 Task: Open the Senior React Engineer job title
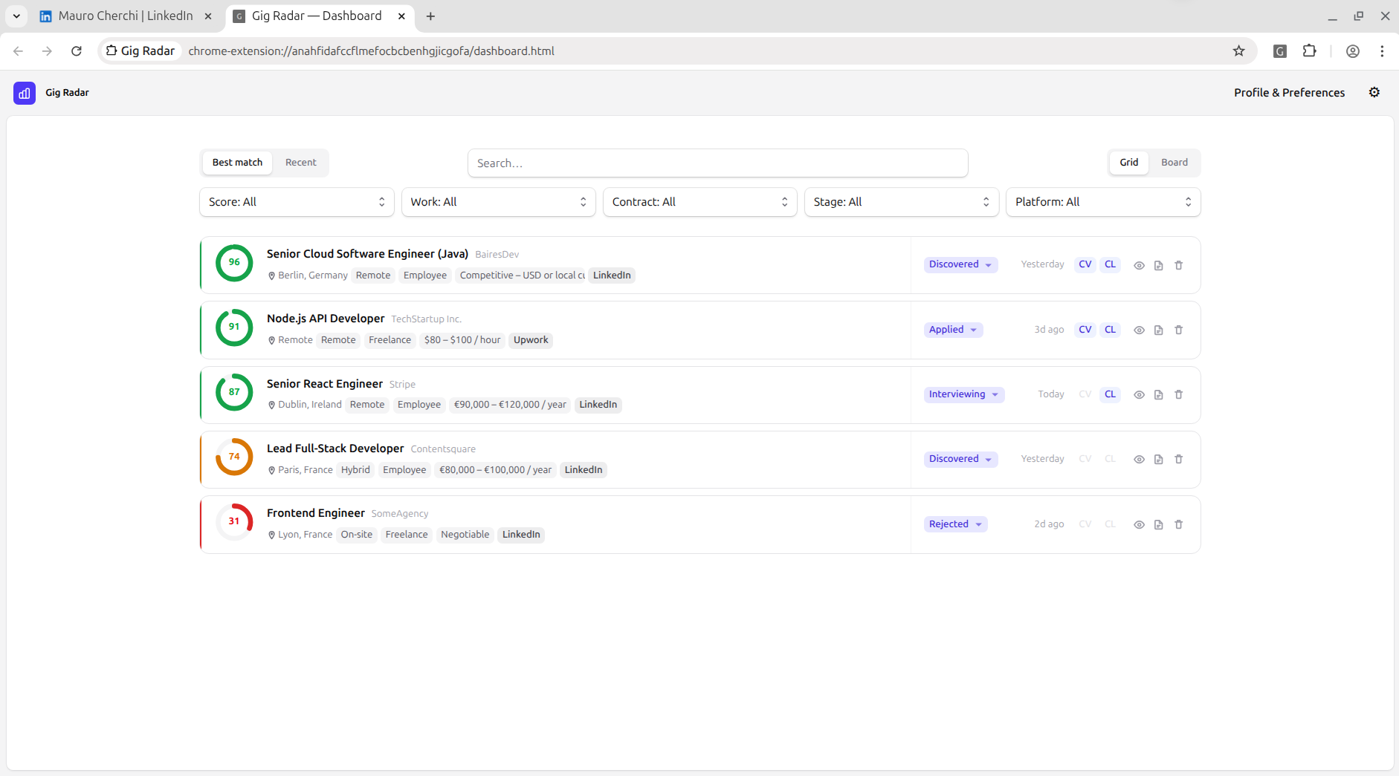click(325, 384)
